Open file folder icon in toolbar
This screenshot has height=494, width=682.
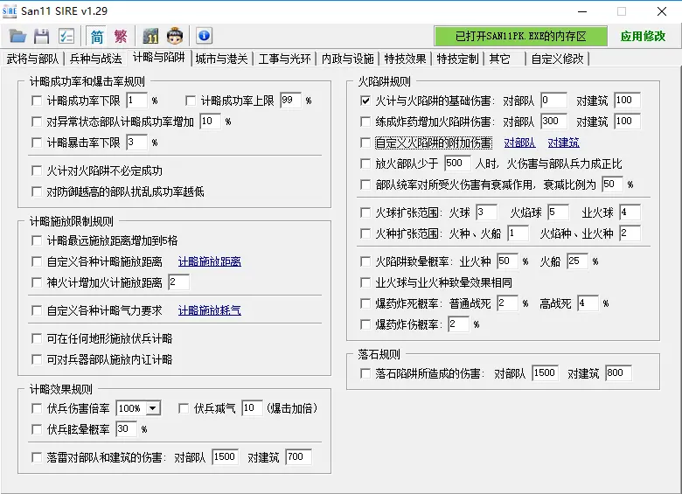pos(17,36)
